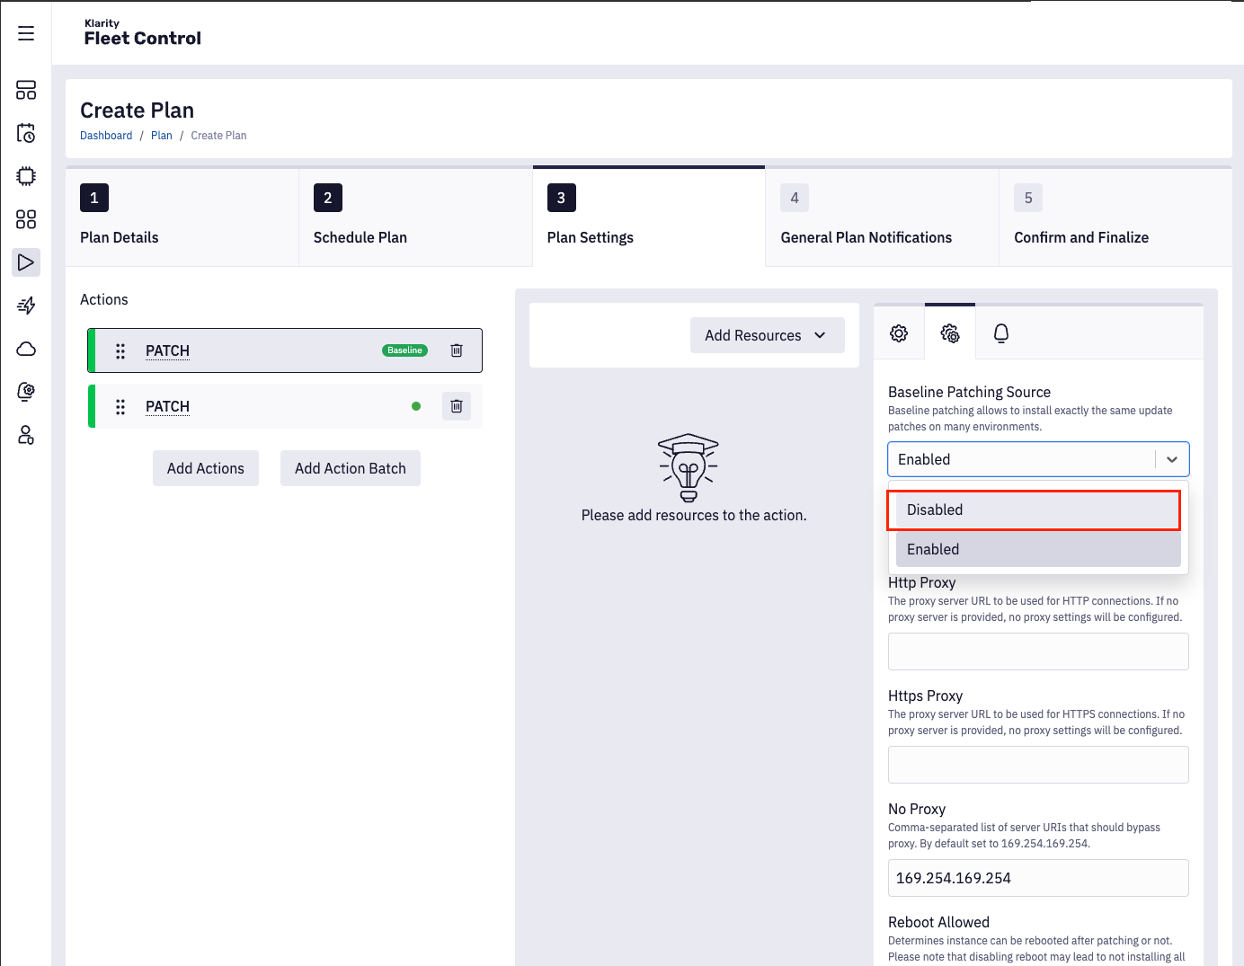Viewport: 1244px width, 966px height.
Task: Click the cloud icon in sidebar
Action: tap(26, 349)
